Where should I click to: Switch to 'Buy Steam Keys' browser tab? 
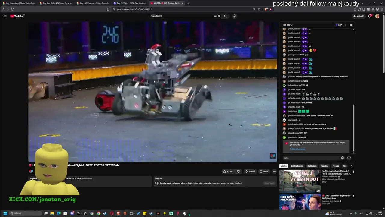pos(19,3)
